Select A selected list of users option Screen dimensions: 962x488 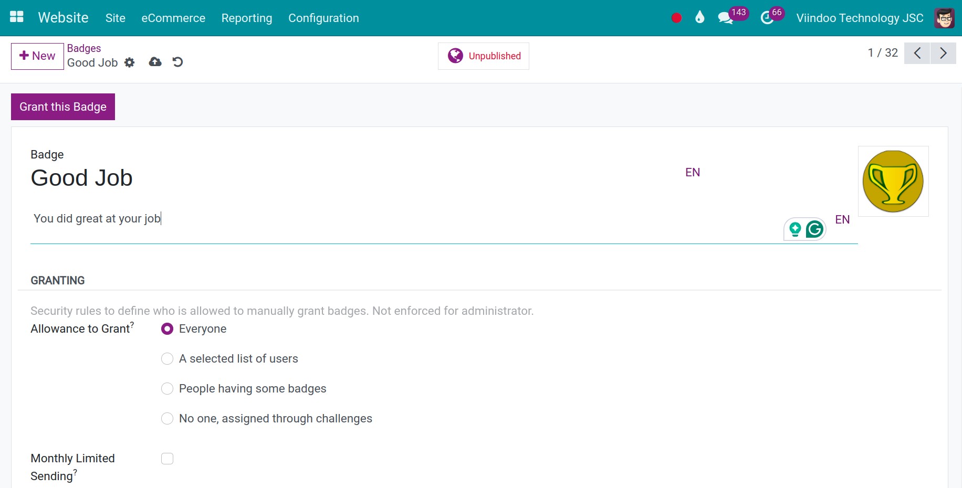tap(167, 359)
